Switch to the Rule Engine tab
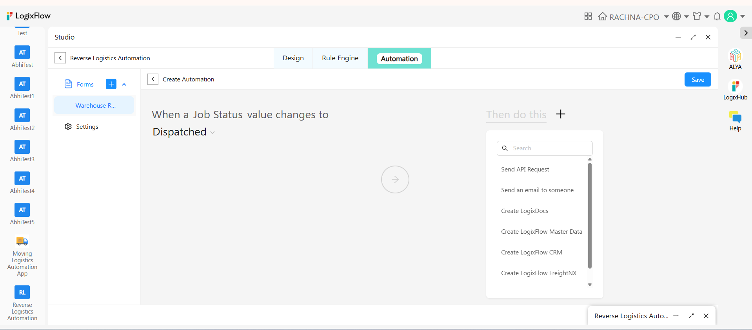752x330 pixels. point(340,58)
